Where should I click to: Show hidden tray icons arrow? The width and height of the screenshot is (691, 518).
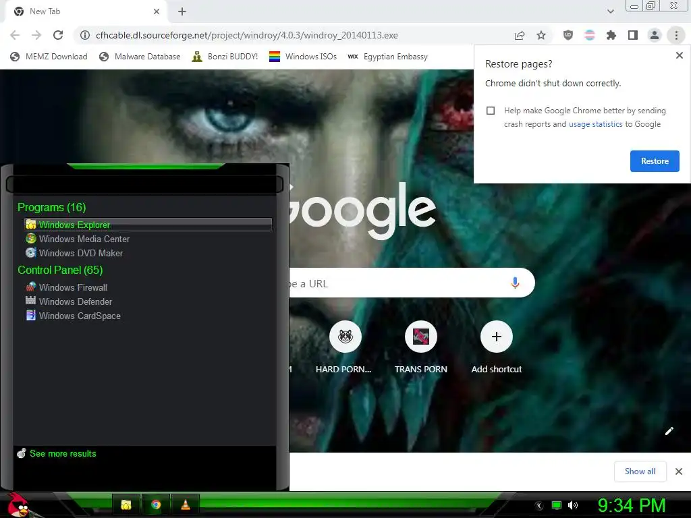(538, 505)
